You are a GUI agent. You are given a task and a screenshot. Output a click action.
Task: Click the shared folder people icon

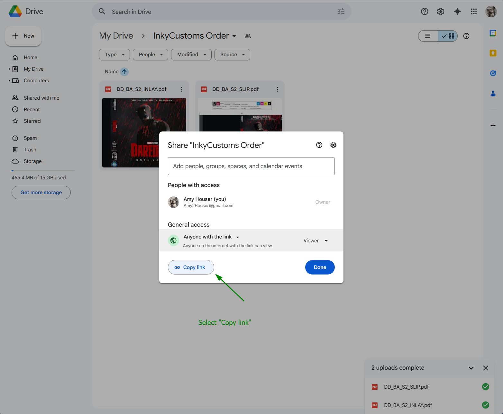(x=248, y=36)
